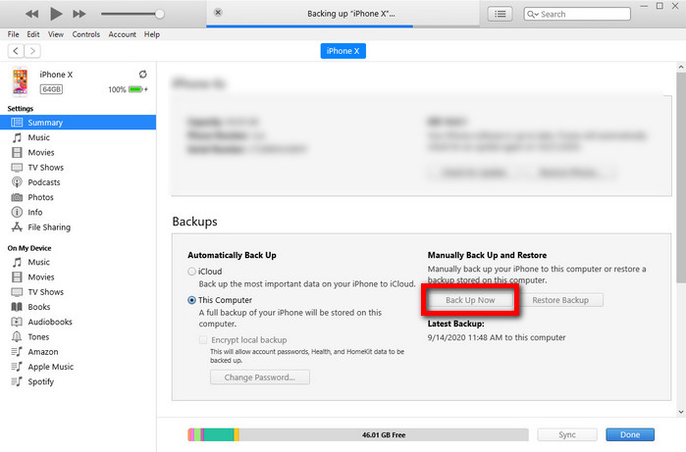
Task: Click the On My Device Movies icon
Action: (x=17, y=277)
